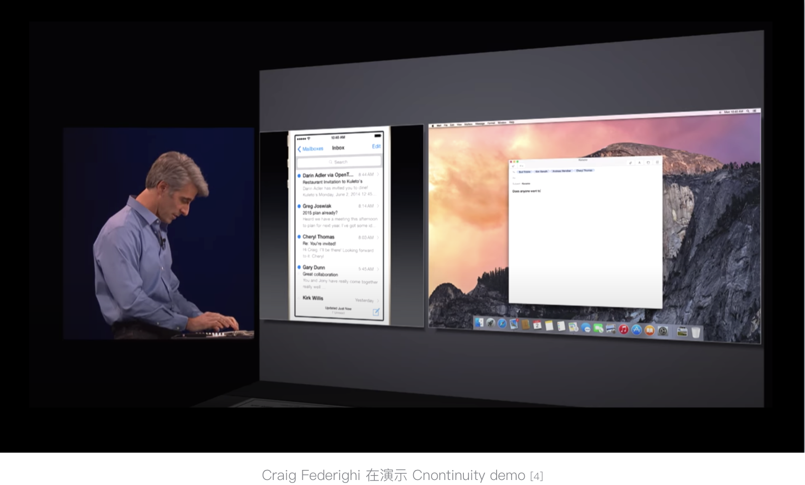Image resolution: width=805 pixels, height=485 pixels.
Task: Open Reminders in the Mac dock
Action: [x=561, y=327]
